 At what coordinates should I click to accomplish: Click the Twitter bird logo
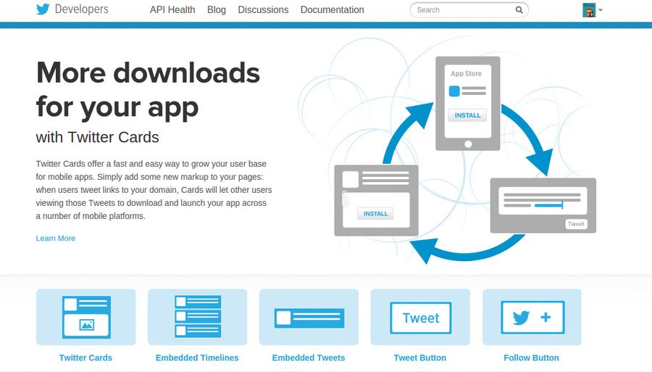43,9
